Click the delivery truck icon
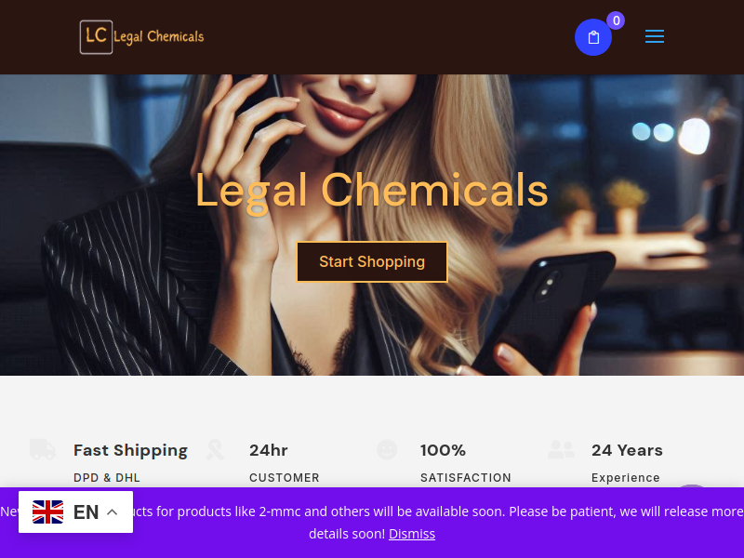The image size is (744, 558). (x=43, y=449)
